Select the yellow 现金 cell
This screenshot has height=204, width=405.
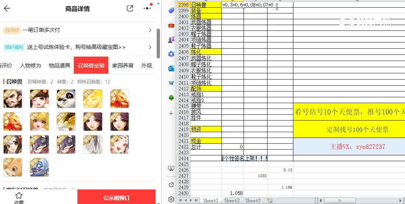206,141
